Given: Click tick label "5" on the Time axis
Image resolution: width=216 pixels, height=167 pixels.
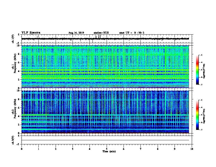Looking at the screenshot, I should pyautogui.click(x=107, y=149).
